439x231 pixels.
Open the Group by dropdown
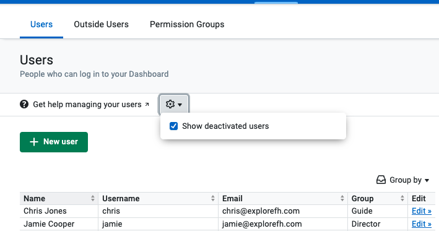coord(402,180)
